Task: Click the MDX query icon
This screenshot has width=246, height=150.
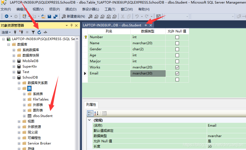Action: coord(96,16)
